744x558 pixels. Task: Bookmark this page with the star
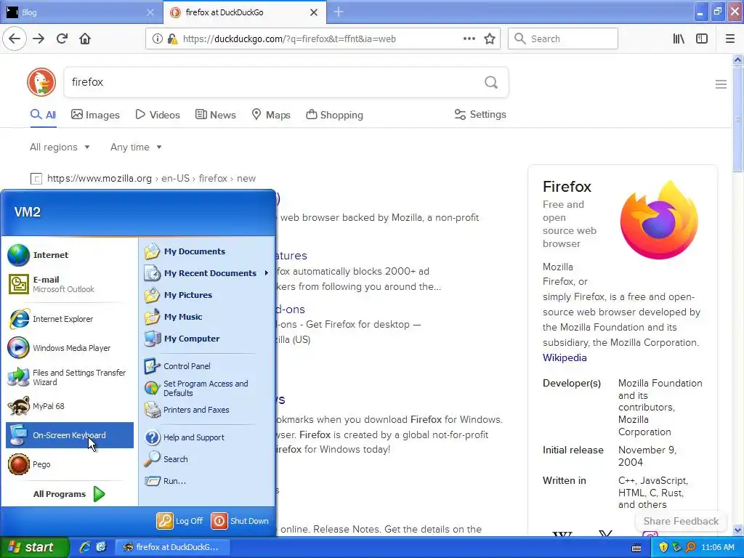coord(490,39)
